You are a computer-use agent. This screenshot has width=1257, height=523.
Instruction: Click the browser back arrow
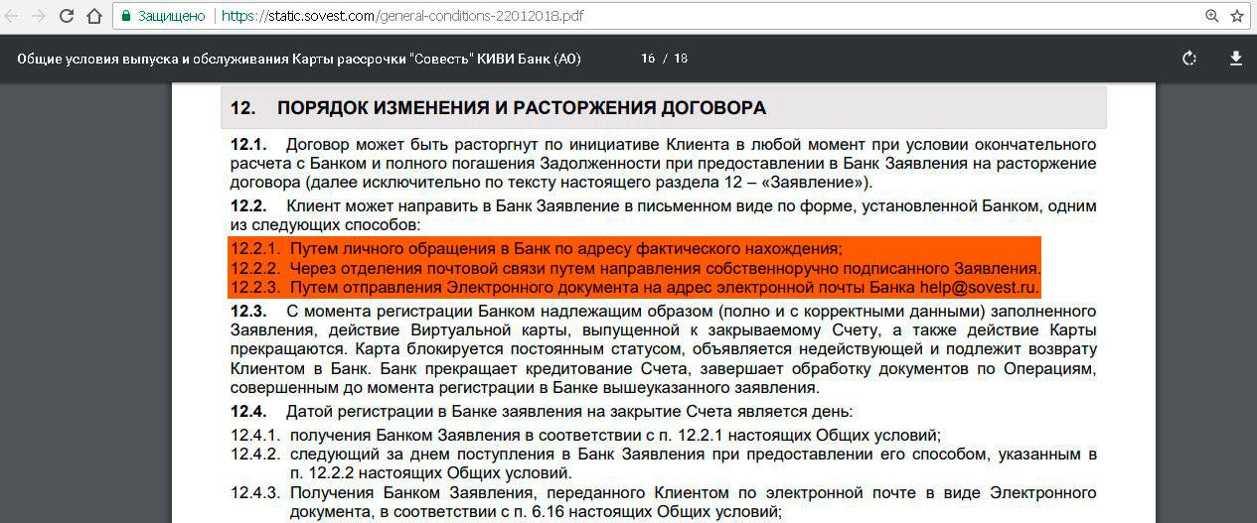pos(13,16)
